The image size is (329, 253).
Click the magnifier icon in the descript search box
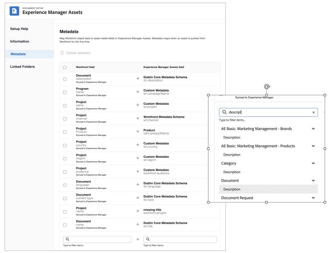point(224,112)
